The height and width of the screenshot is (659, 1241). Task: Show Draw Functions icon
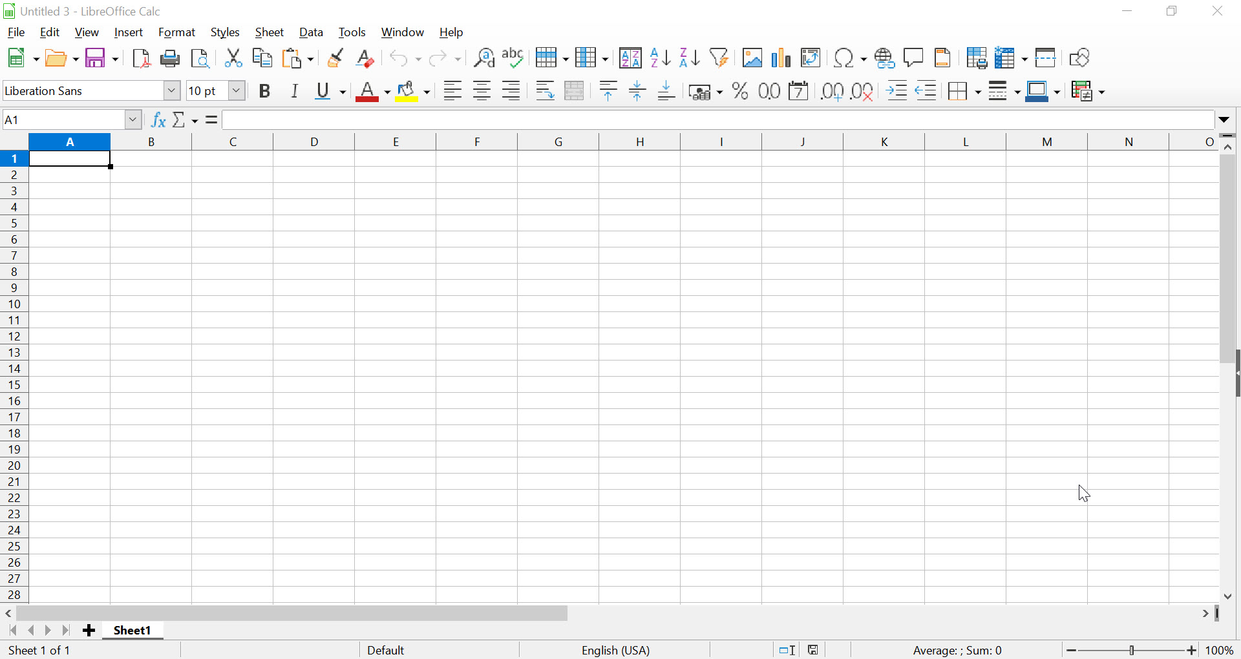(x=1080, y=58)
